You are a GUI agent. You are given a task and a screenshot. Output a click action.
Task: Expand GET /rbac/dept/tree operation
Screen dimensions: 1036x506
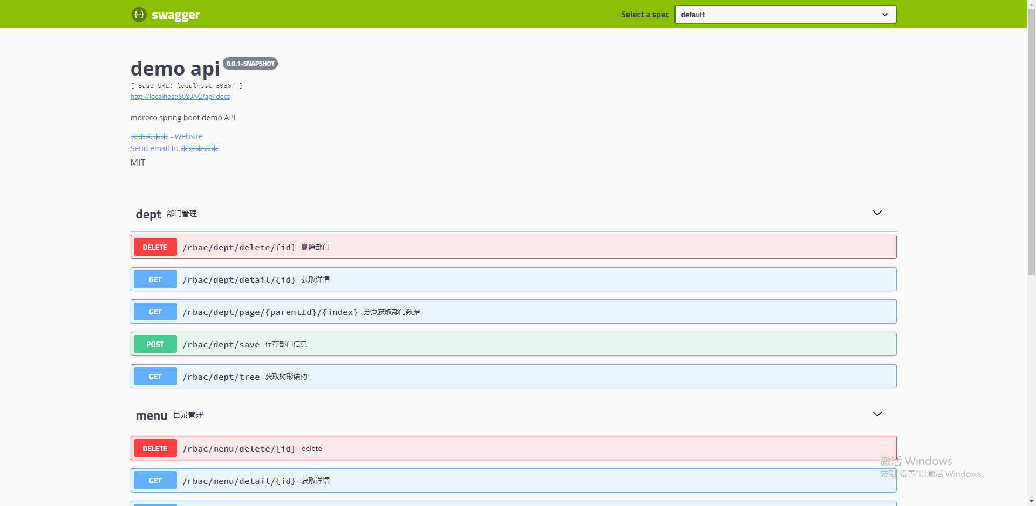[513, 377]
